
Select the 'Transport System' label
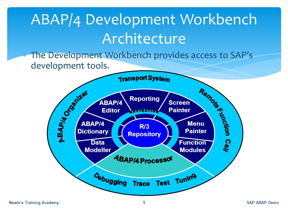pos(144,79)
